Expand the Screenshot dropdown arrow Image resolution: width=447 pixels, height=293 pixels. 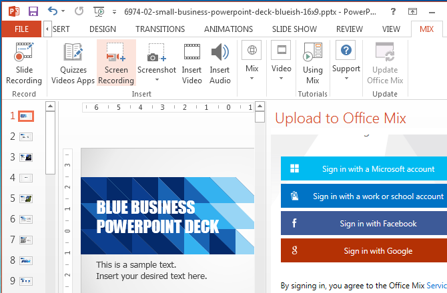tap(157, 80)
